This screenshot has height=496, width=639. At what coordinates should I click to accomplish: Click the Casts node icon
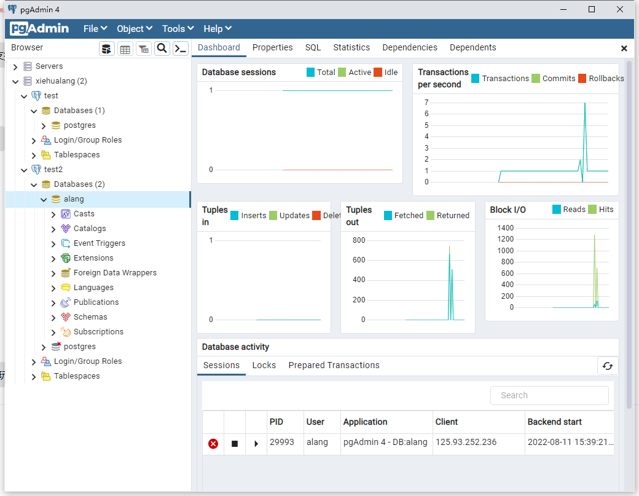66,214
